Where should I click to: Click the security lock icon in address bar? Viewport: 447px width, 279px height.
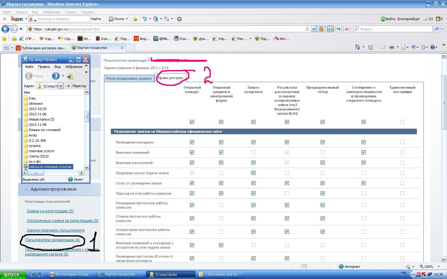click(x=321, y=29)
